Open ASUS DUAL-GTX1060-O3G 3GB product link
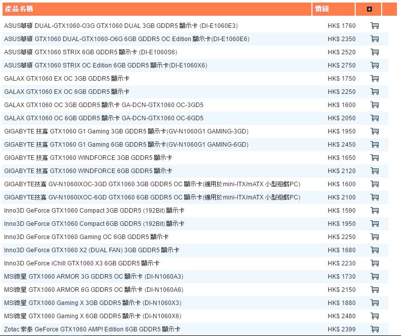 121,26
